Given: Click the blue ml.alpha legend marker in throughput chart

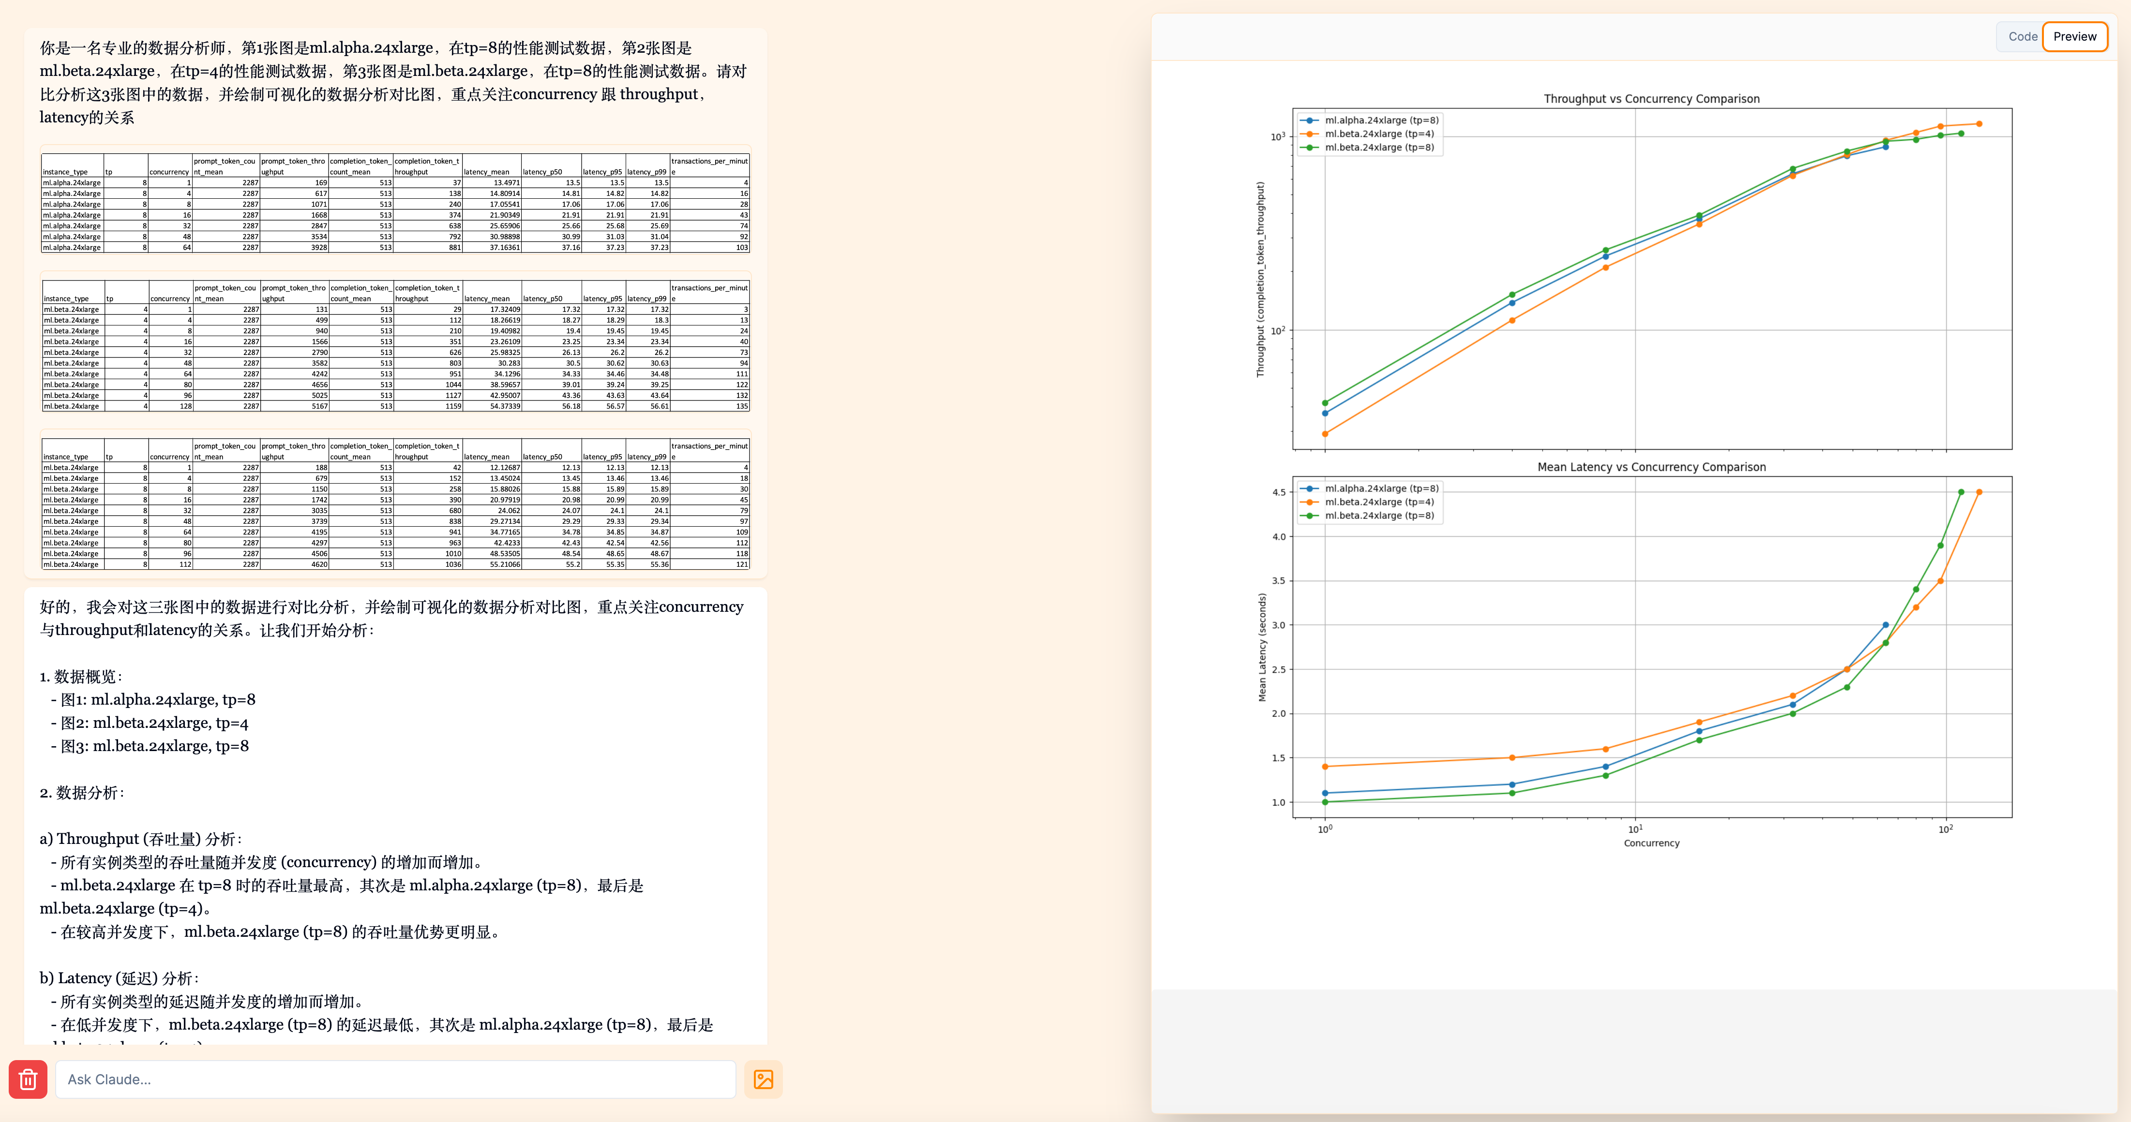Looking at the screenshot, I should [1310, 120].
